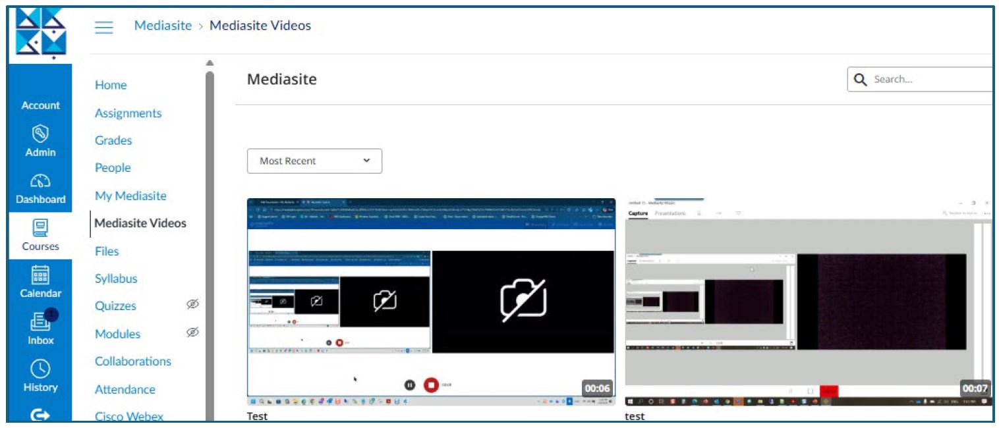Click inside the Search input field

[x=929, y=80]
